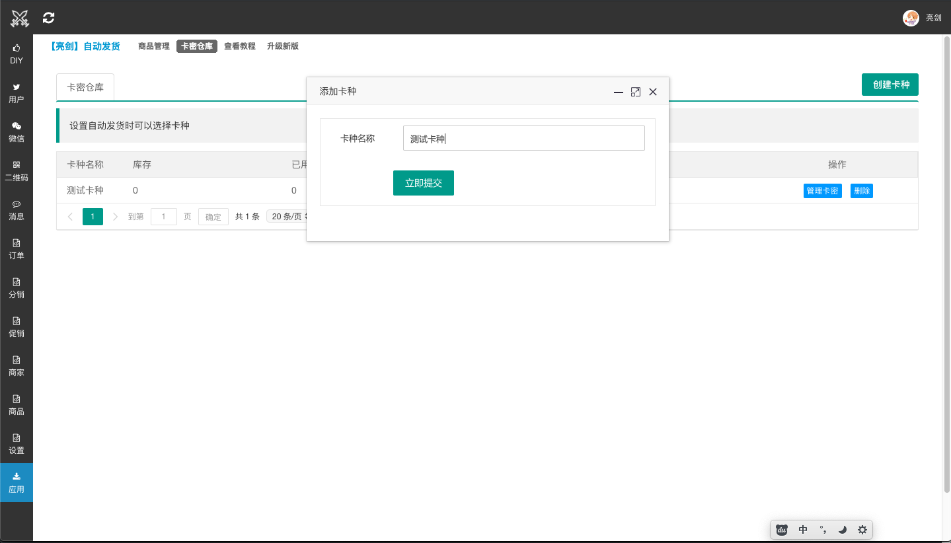Image resolution: width=951 pixels, height=543 pixels.
Task: Click the moon night mode icon
Action: click(843, 529)
